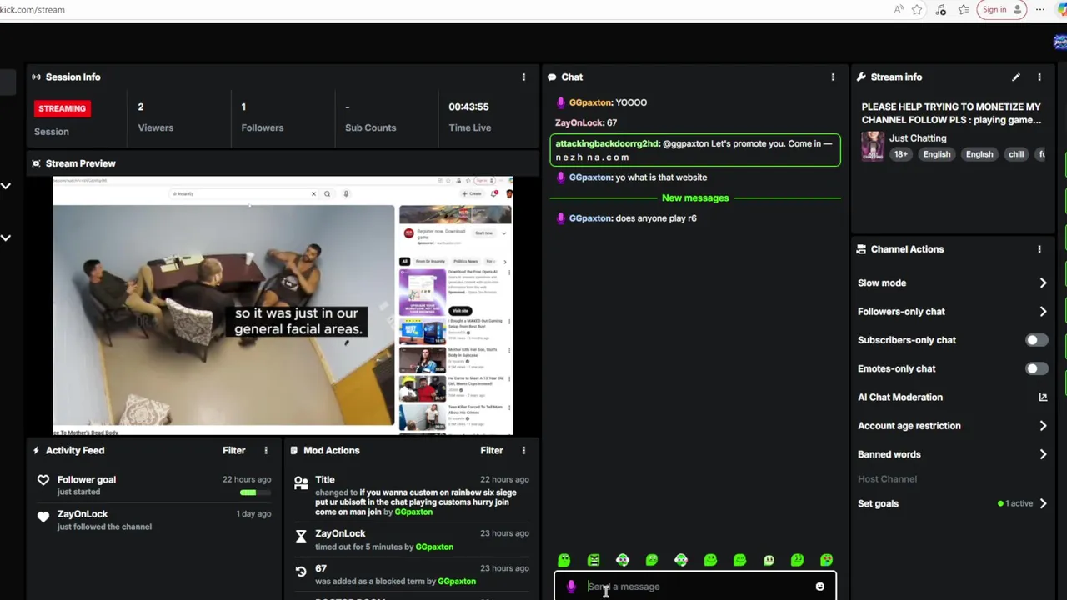Click the 00:43:55 Time Live value

point(468,107)
